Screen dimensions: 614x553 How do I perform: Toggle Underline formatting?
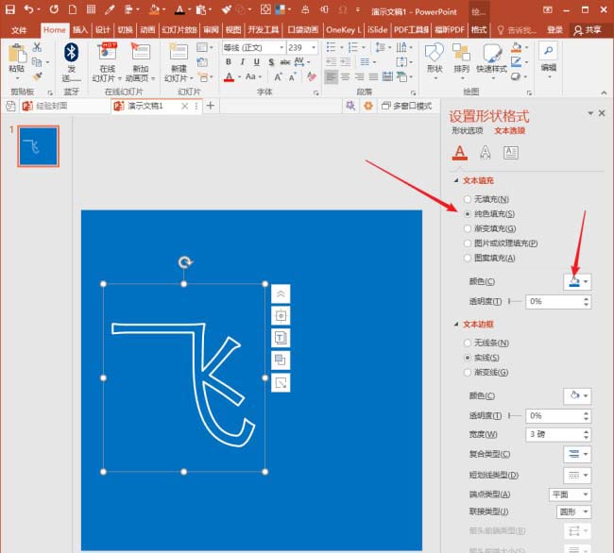pyautogui.click(x=257, y=61)
